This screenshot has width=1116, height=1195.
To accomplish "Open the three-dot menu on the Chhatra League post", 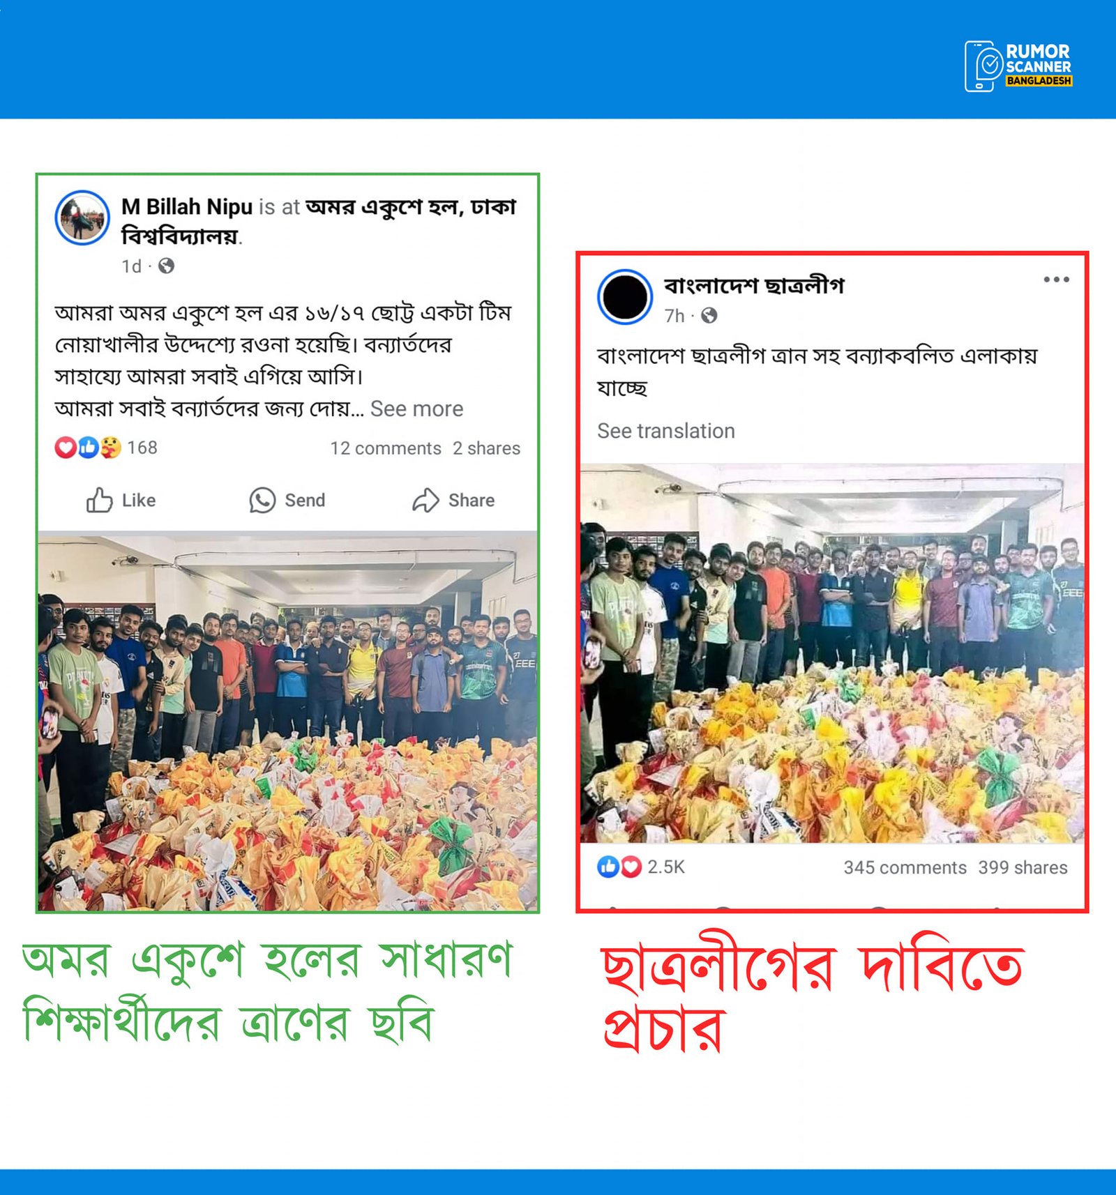I will coord(1056,280).
